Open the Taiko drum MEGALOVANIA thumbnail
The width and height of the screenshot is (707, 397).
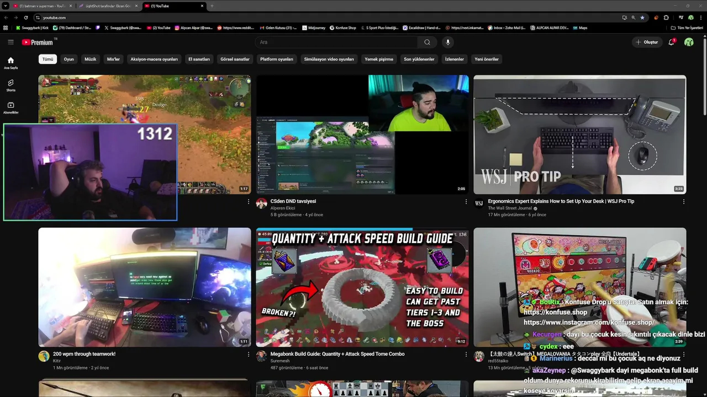click(x=580, y=287)
